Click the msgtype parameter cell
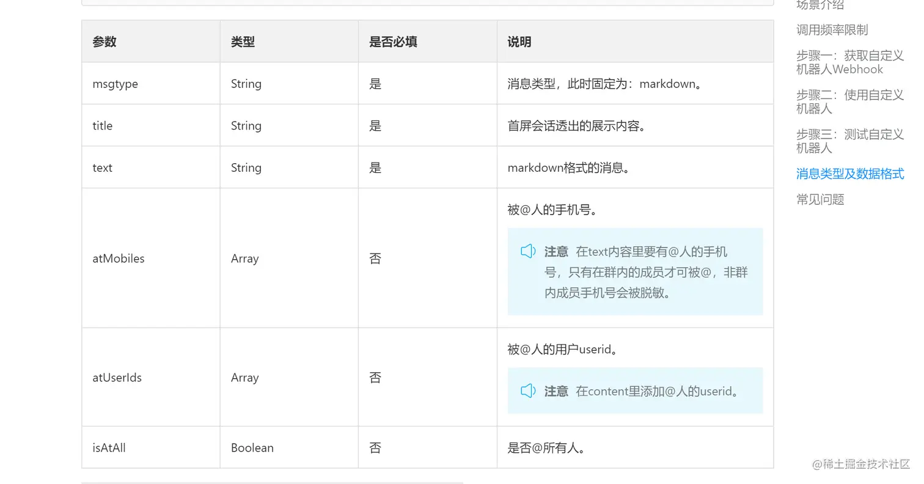This screenshot has width=924, height=484. click(115, 84)
